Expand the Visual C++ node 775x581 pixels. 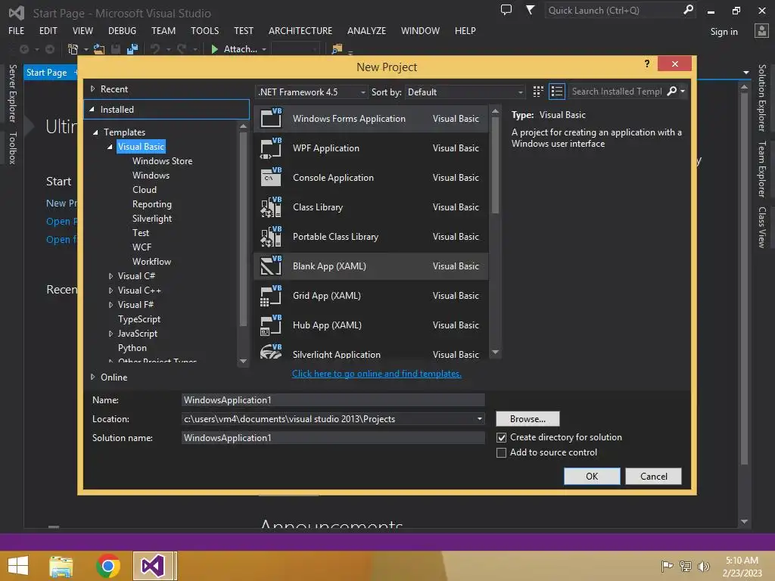[x=110, y=290]
